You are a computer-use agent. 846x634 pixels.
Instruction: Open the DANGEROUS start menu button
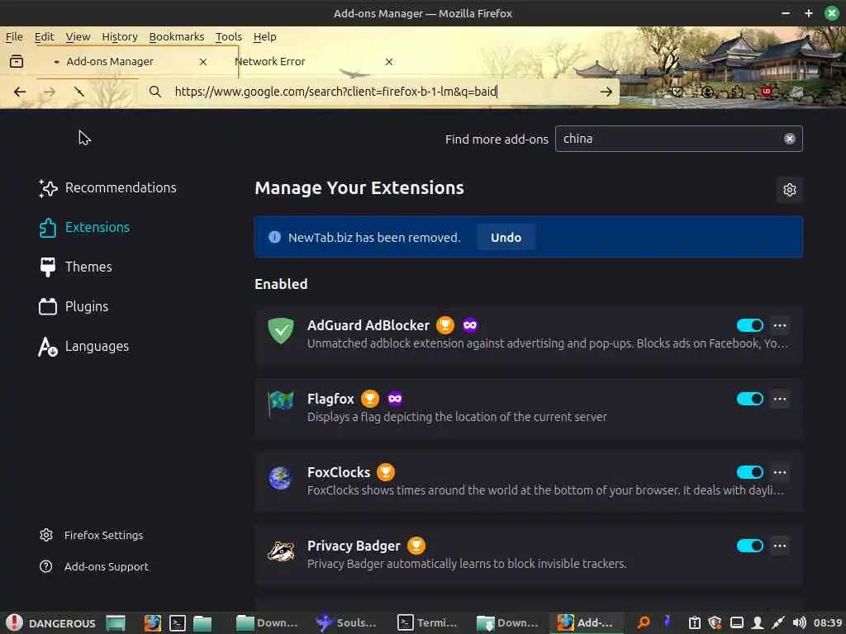tap(50, 623)
